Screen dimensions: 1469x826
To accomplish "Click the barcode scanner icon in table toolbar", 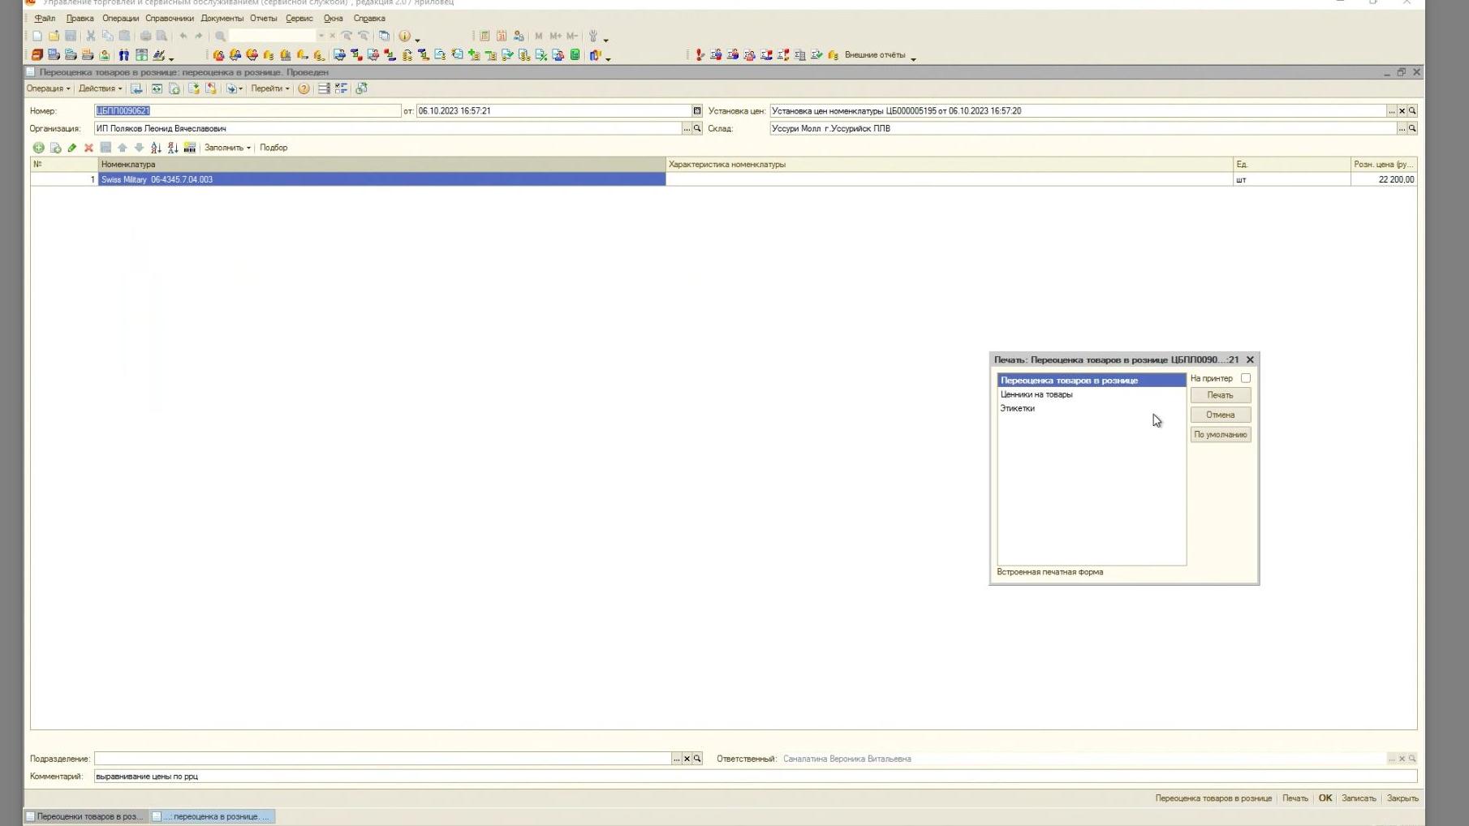I will pos(190,148).
